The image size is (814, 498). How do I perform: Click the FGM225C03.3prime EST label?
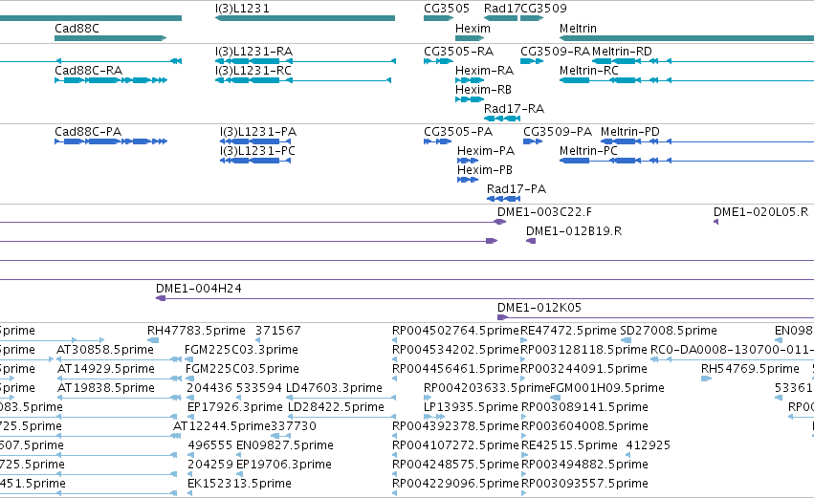pyautogui.click(x=241, y=350)
